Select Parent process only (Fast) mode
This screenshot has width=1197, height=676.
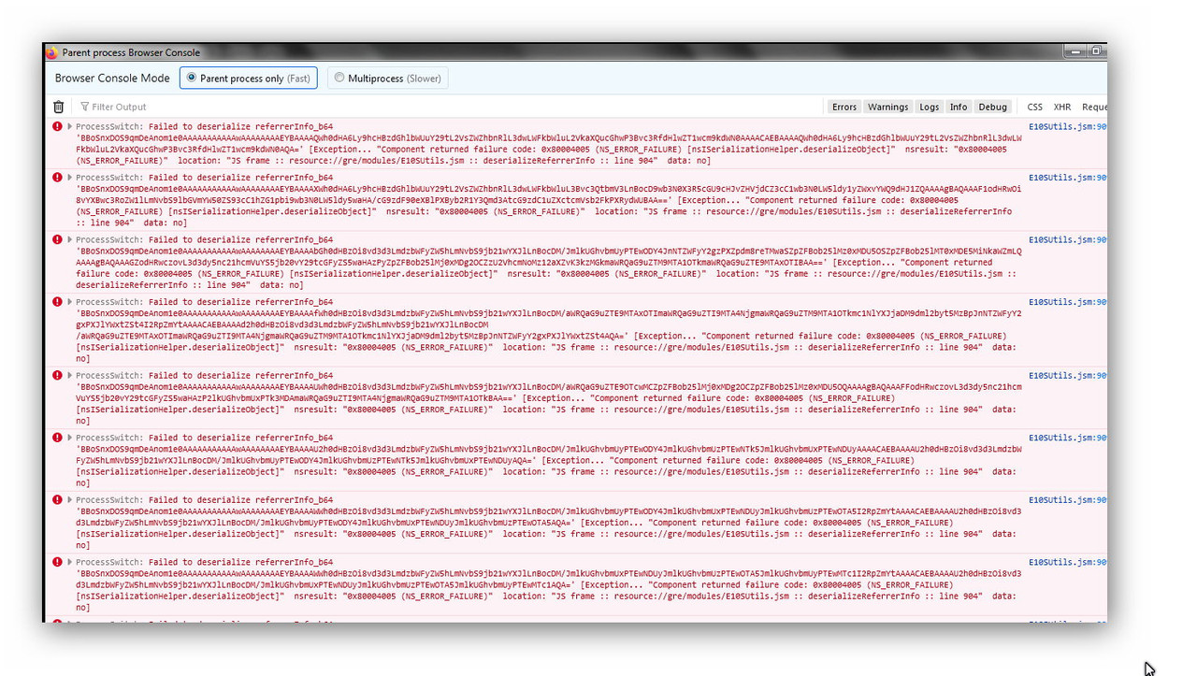(249, 79)
